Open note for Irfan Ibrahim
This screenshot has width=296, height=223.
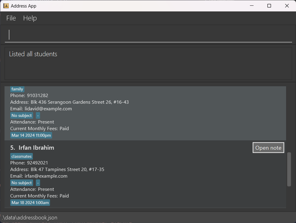268,148
